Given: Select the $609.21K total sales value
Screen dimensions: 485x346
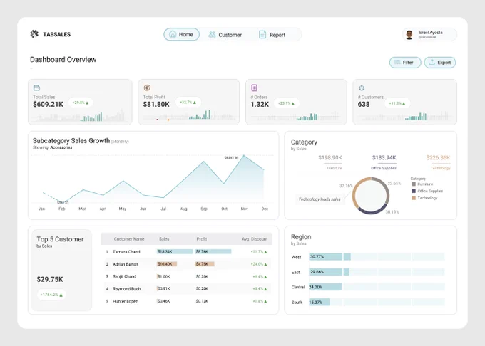Looking at the screenshot, I should tap(48, 105).
